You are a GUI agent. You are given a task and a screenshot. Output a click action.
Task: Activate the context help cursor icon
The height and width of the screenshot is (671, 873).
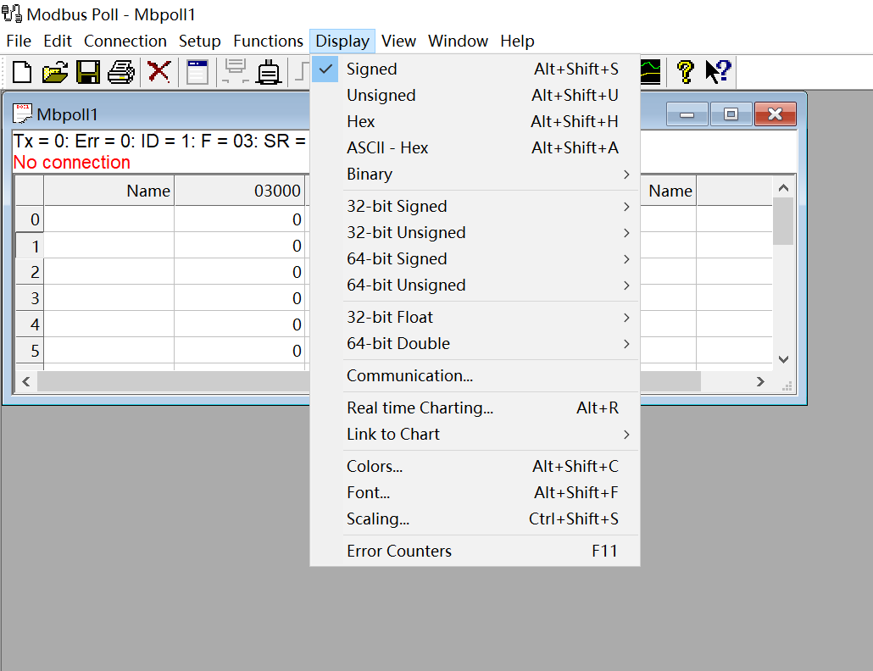coord(718,72)
